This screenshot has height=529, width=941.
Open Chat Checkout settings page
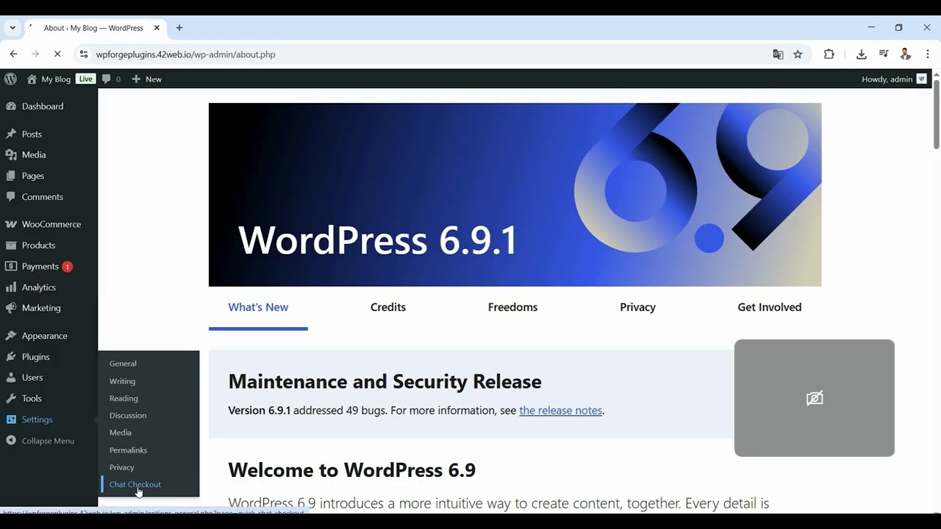coord(135,484)
